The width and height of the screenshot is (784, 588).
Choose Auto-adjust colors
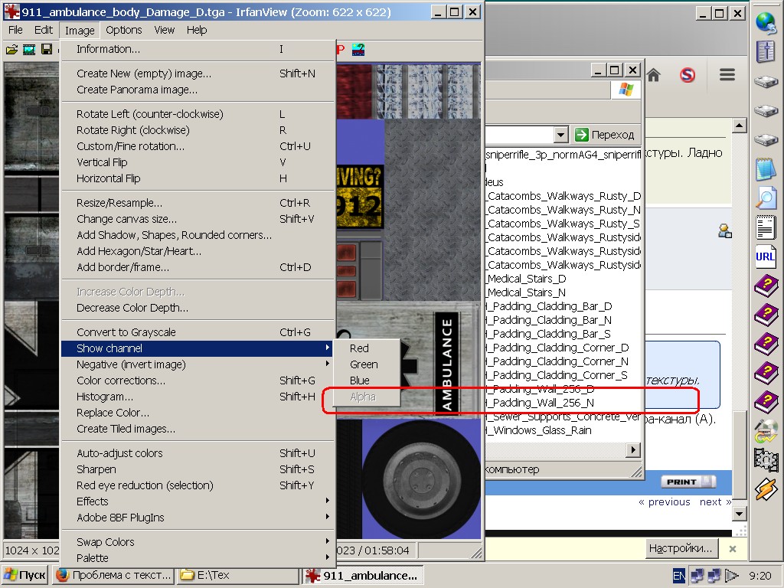coord(198,453)
